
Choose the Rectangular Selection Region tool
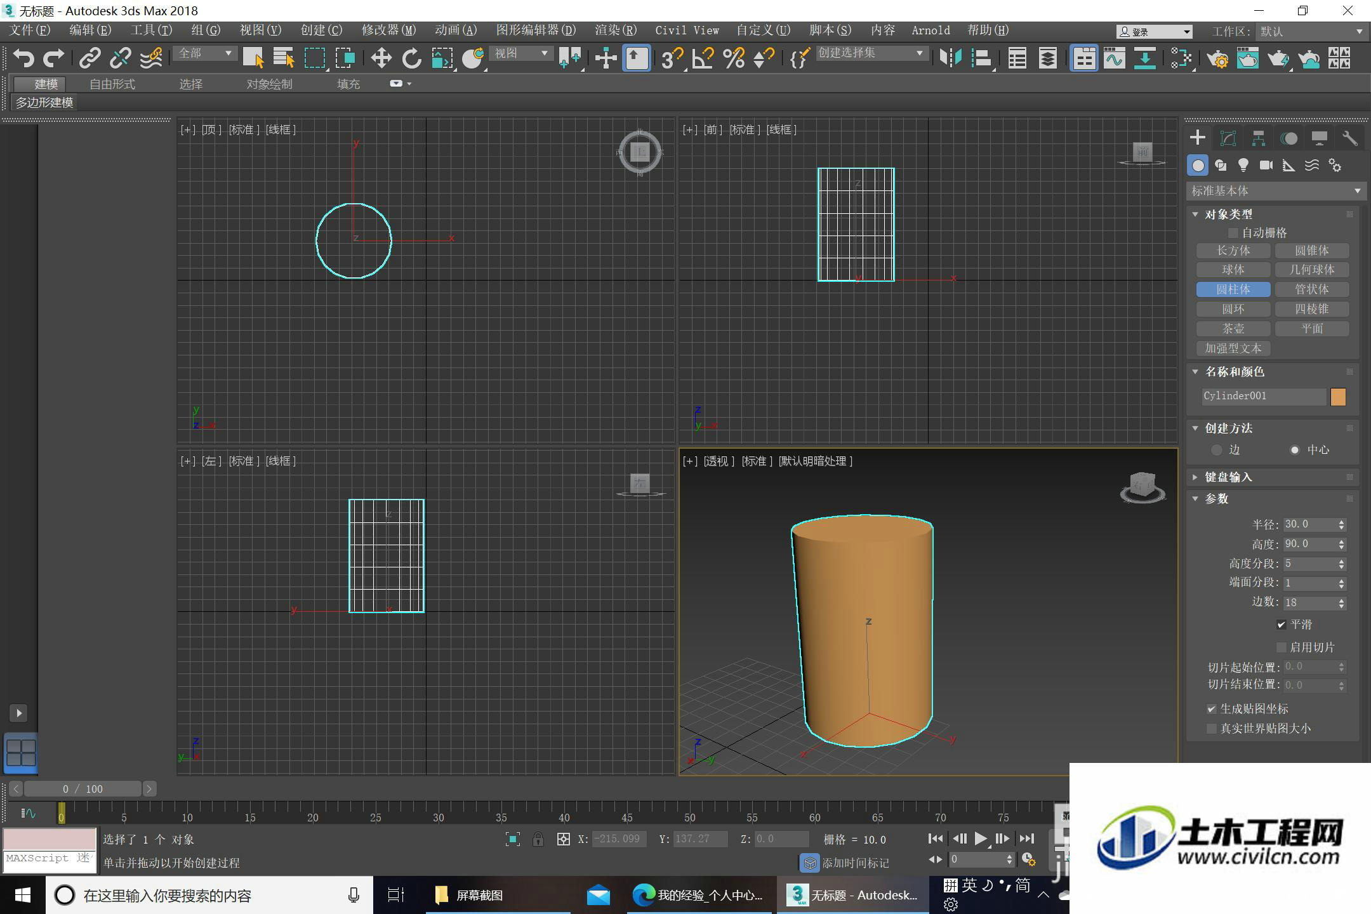point(315,58)
